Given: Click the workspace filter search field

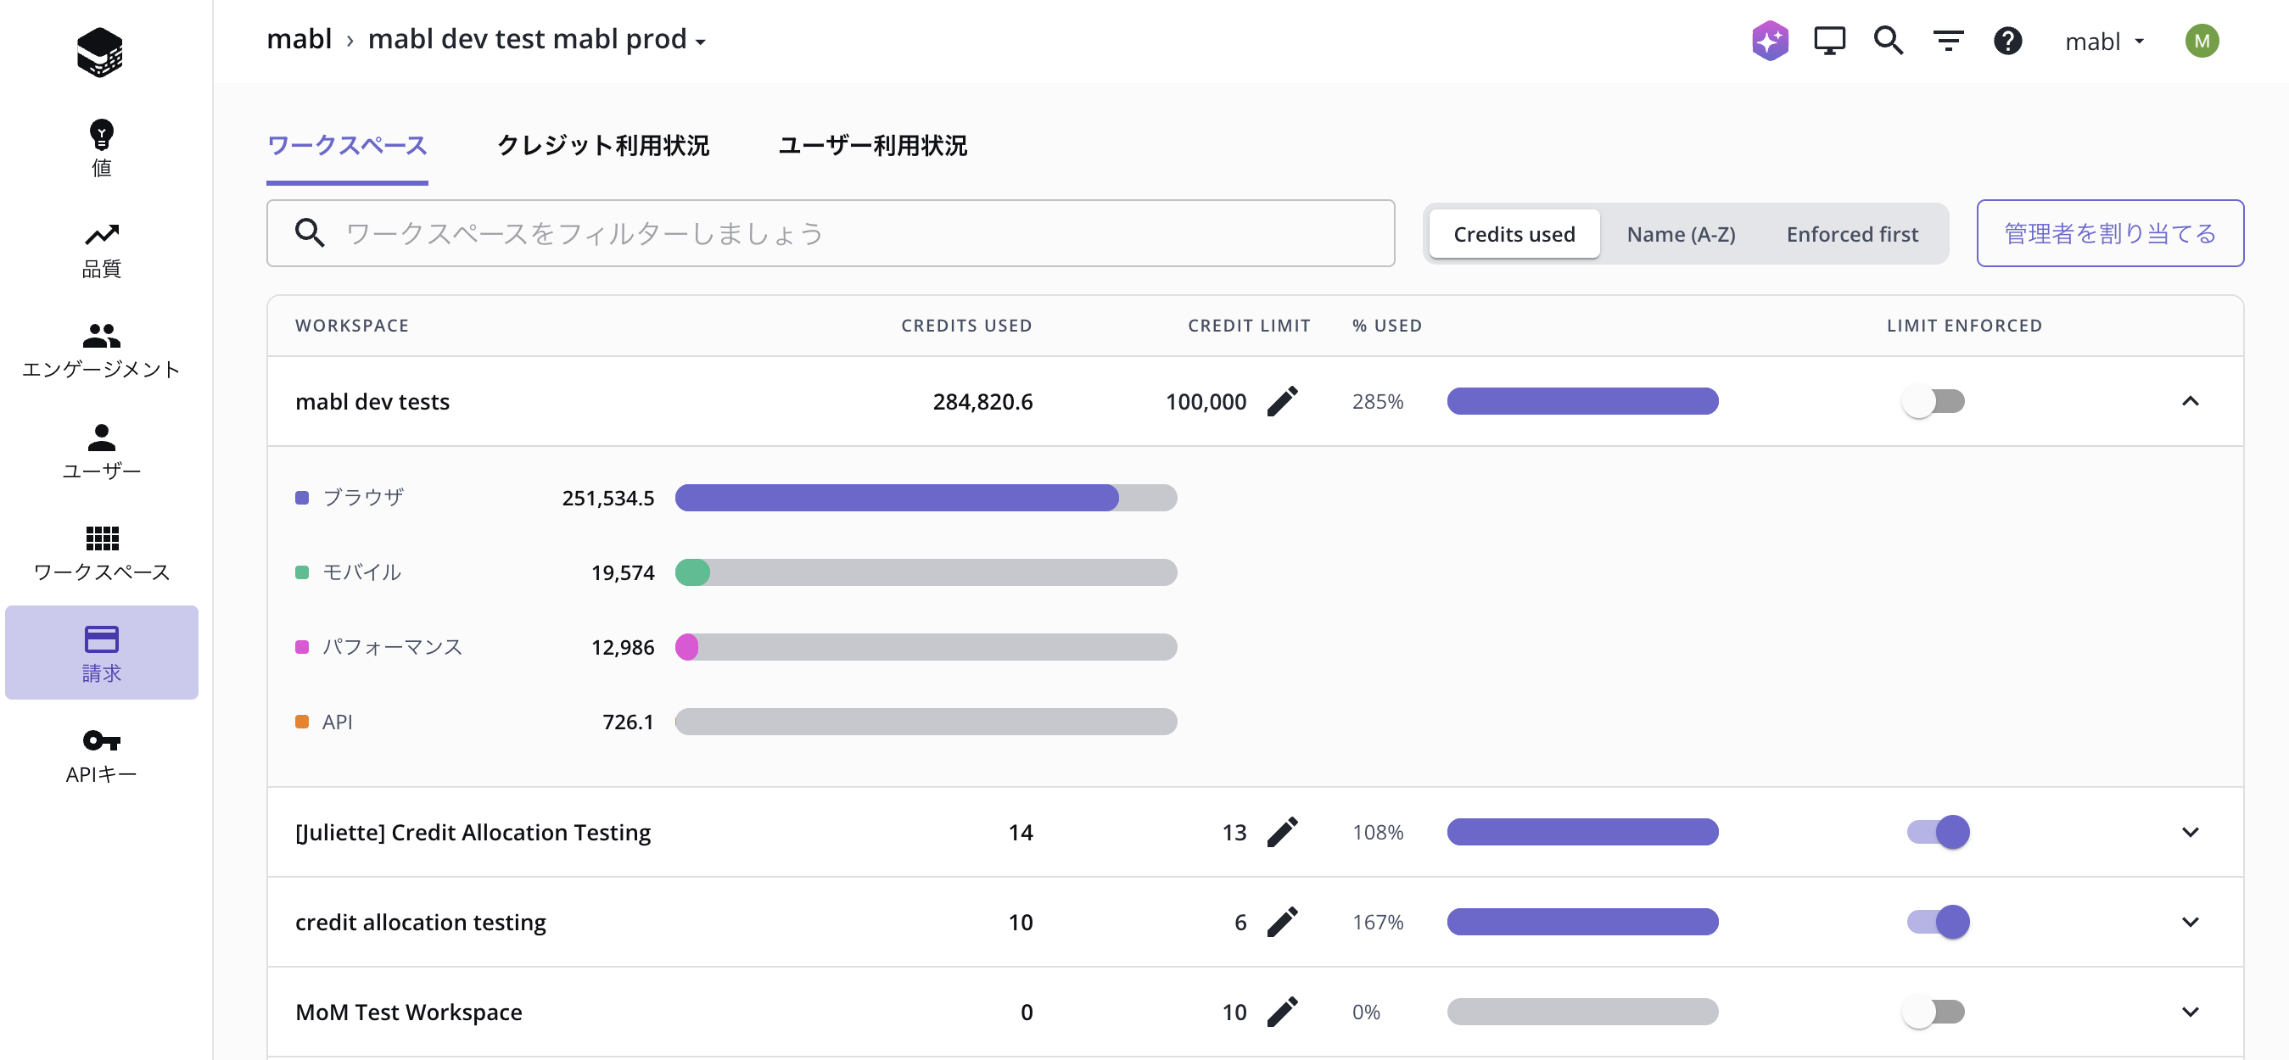Looking at the screenshot, I should [830, 233].
